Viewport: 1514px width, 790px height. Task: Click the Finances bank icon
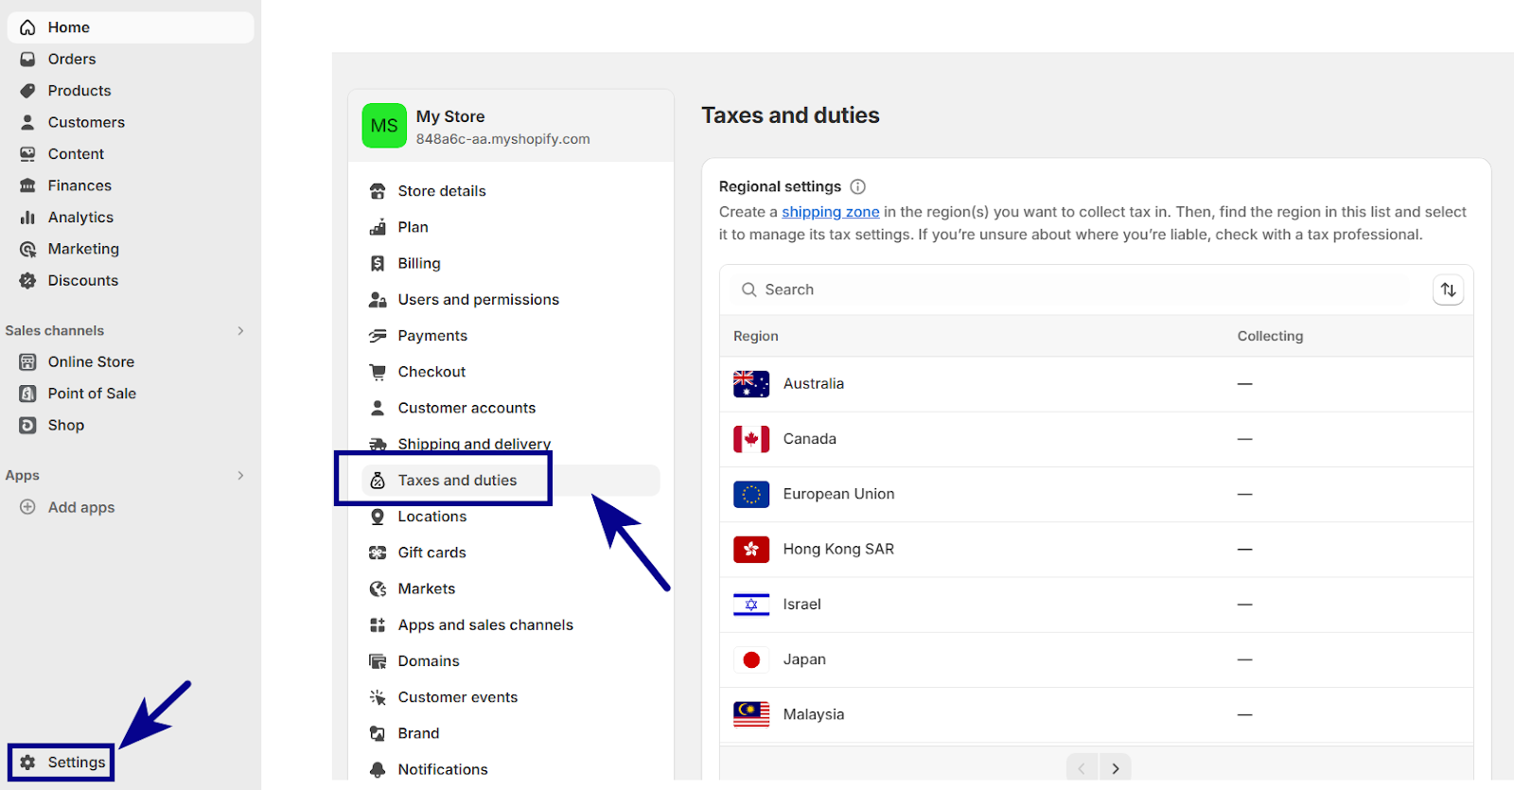(x=27, y=185)
